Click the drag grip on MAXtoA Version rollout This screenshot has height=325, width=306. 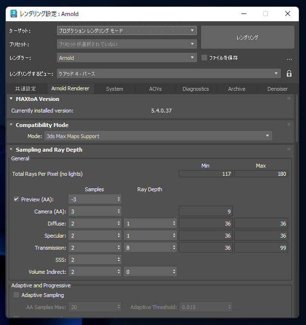pos(289,99)
